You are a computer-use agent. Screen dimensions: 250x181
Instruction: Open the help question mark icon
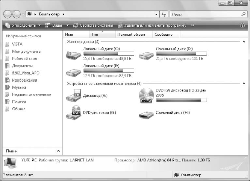point(242,25)
